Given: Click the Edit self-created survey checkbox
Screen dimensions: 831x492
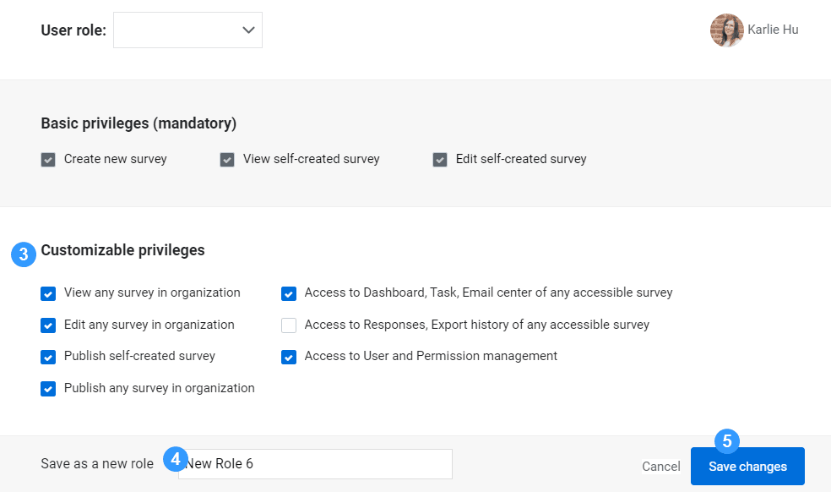Looking at the screenshot, I should pos(440,160).
